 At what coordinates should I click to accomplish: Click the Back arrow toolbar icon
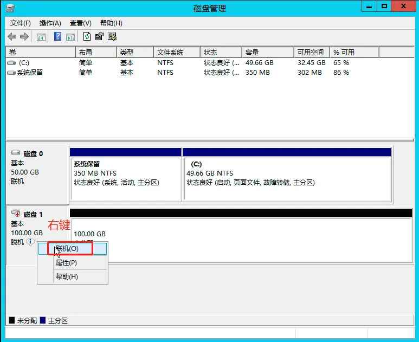point(12,37)
